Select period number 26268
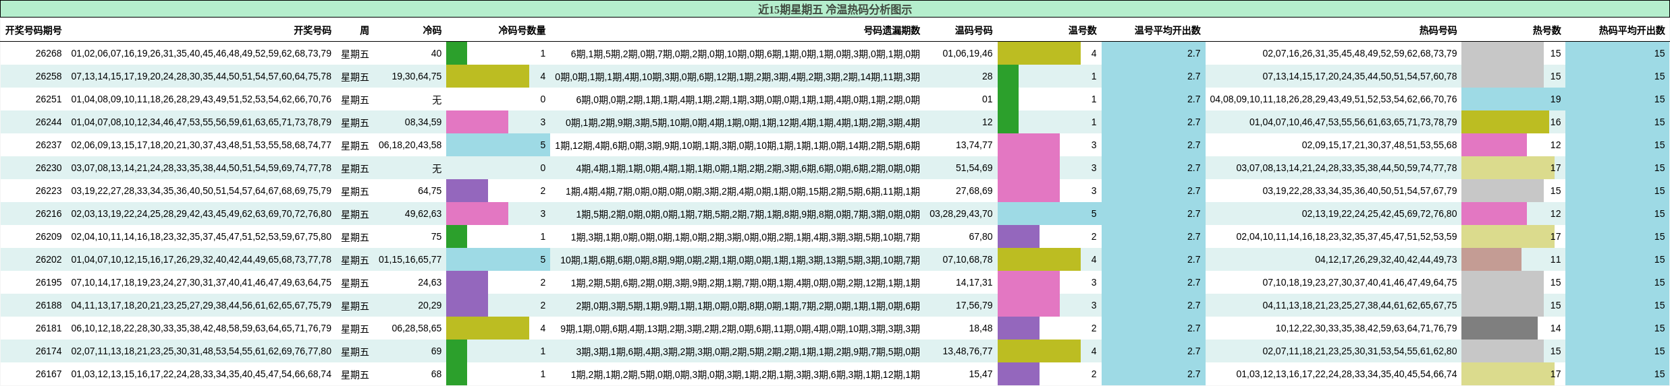The width and height of the screenshot is (1670, 386). [49, 53]
